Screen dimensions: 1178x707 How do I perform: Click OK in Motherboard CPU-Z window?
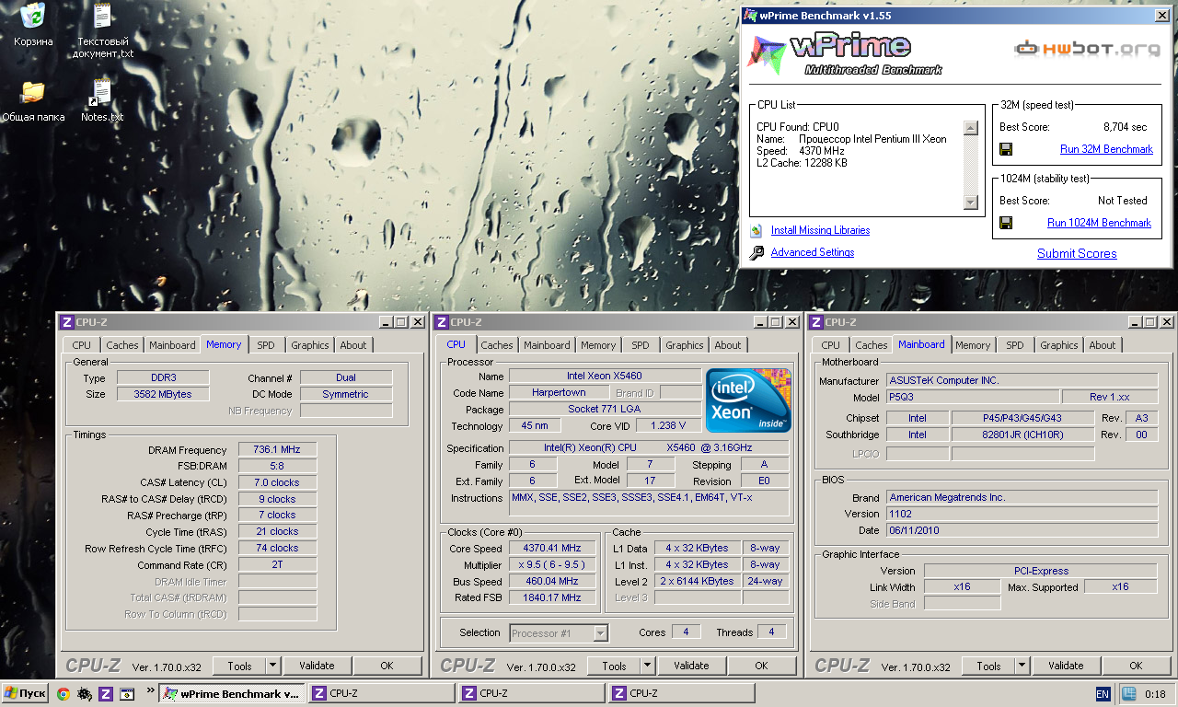coord(1136,666)
